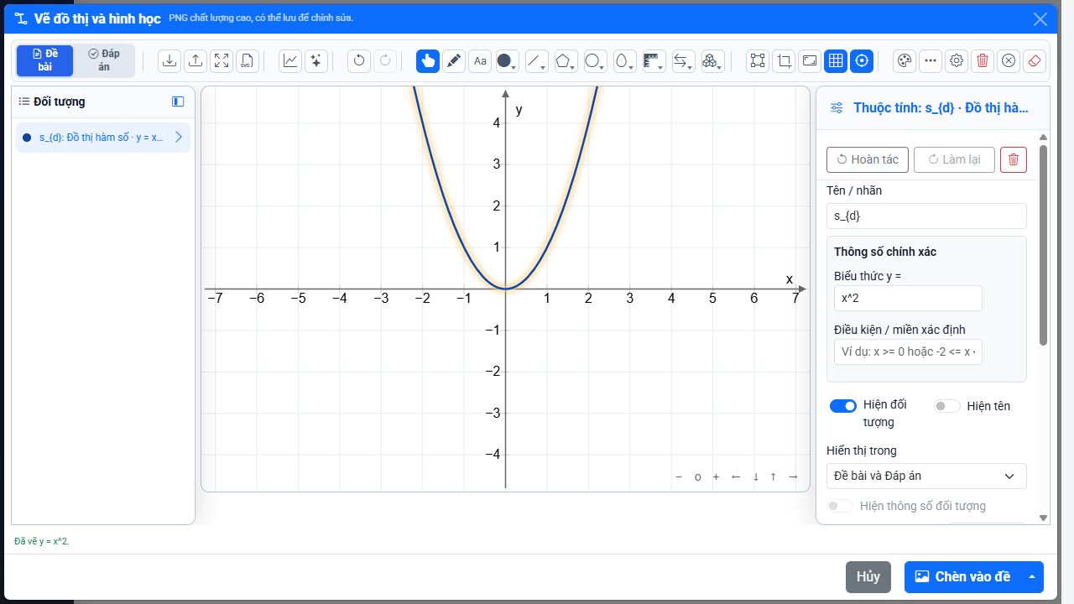Expand the polygon tool dropdown

[565, 60]
